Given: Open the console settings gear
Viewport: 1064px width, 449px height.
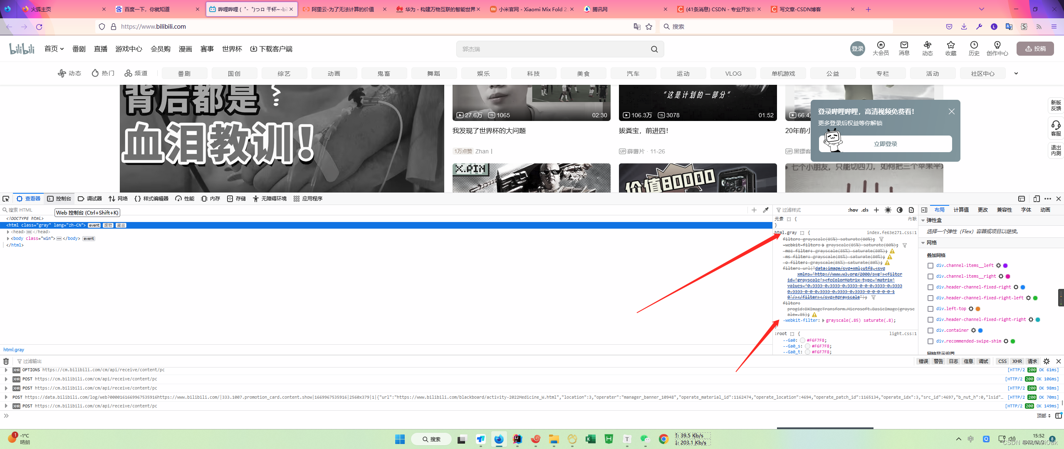Looking at the screenshot, I should tap(1047, 361).
